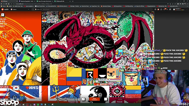Create a post with plus icon
The height and width of the screenshot is (106, 189).
tap(167, 9)
